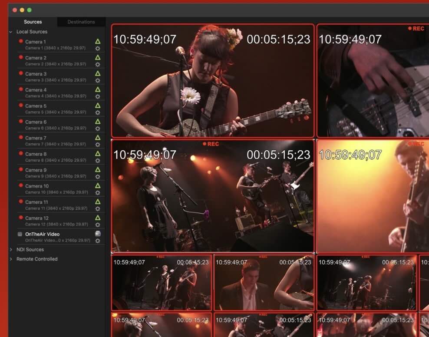Viewport: 429px width, 337px height.
Task: Select the singer close-up video preview
Action: pyautogui.click(x=212, y=81)
